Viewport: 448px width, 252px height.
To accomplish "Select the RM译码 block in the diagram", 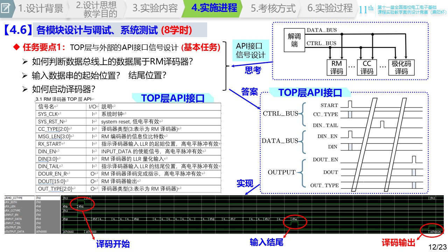I will coord(337,67).
